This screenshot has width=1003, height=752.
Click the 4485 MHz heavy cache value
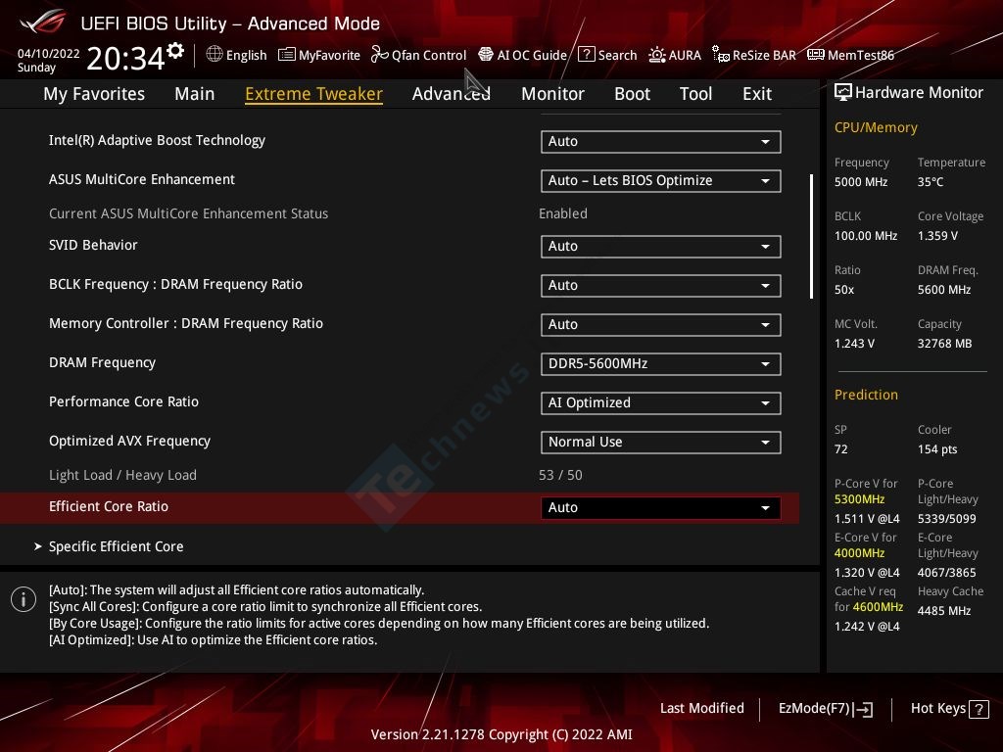tap(944, 611)
